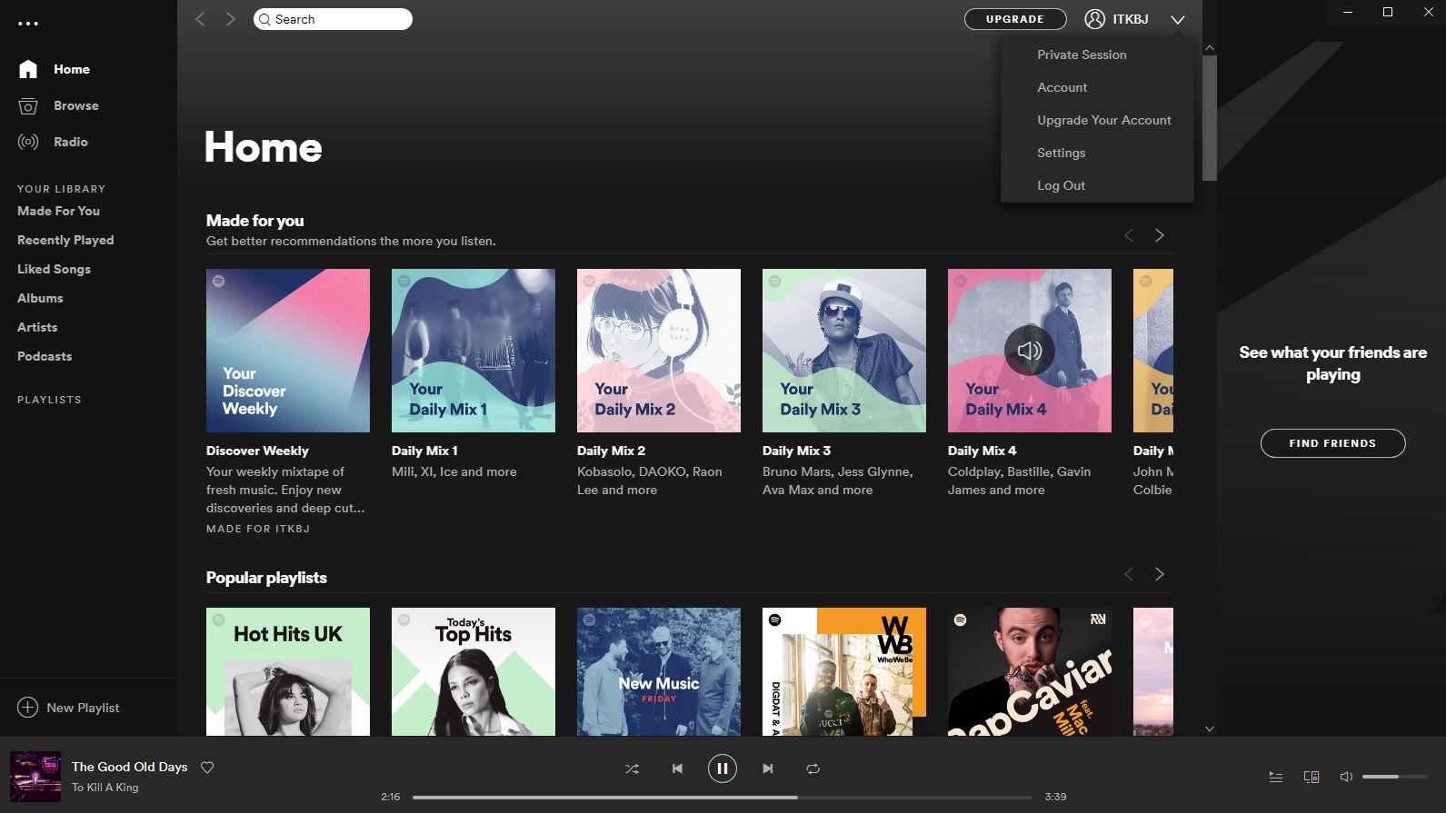Collapse the user dropdown chevron
The height and width of the screenshot is (813, 1446).
coord(1178,20)
